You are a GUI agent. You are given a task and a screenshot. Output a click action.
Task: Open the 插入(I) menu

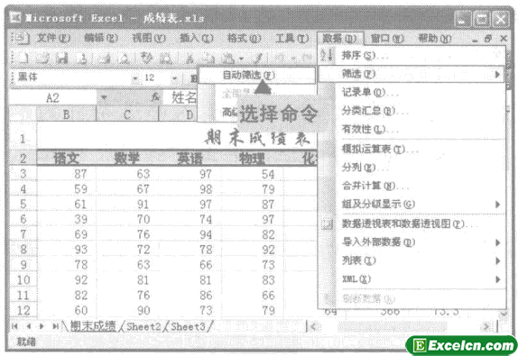[197, 38]
